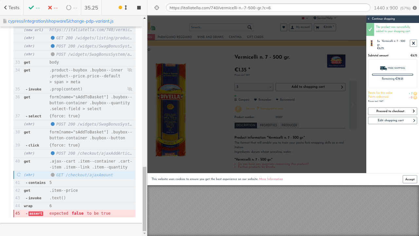Click the Compare icon link
This screenshot has width=419, height=236.
[242, 100]
